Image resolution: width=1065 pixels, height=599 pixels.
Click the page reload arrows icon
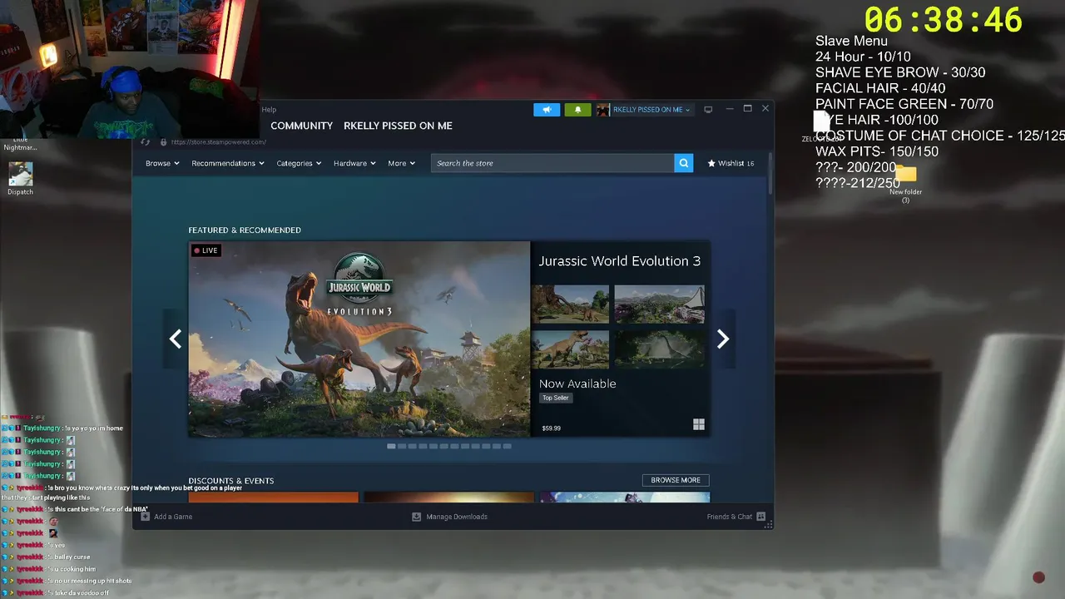pyautogui.click(x=145, y=142)
